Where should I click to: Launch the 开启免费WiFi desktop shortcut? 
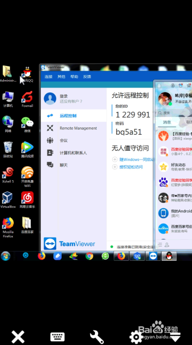[x=28, y=177]
